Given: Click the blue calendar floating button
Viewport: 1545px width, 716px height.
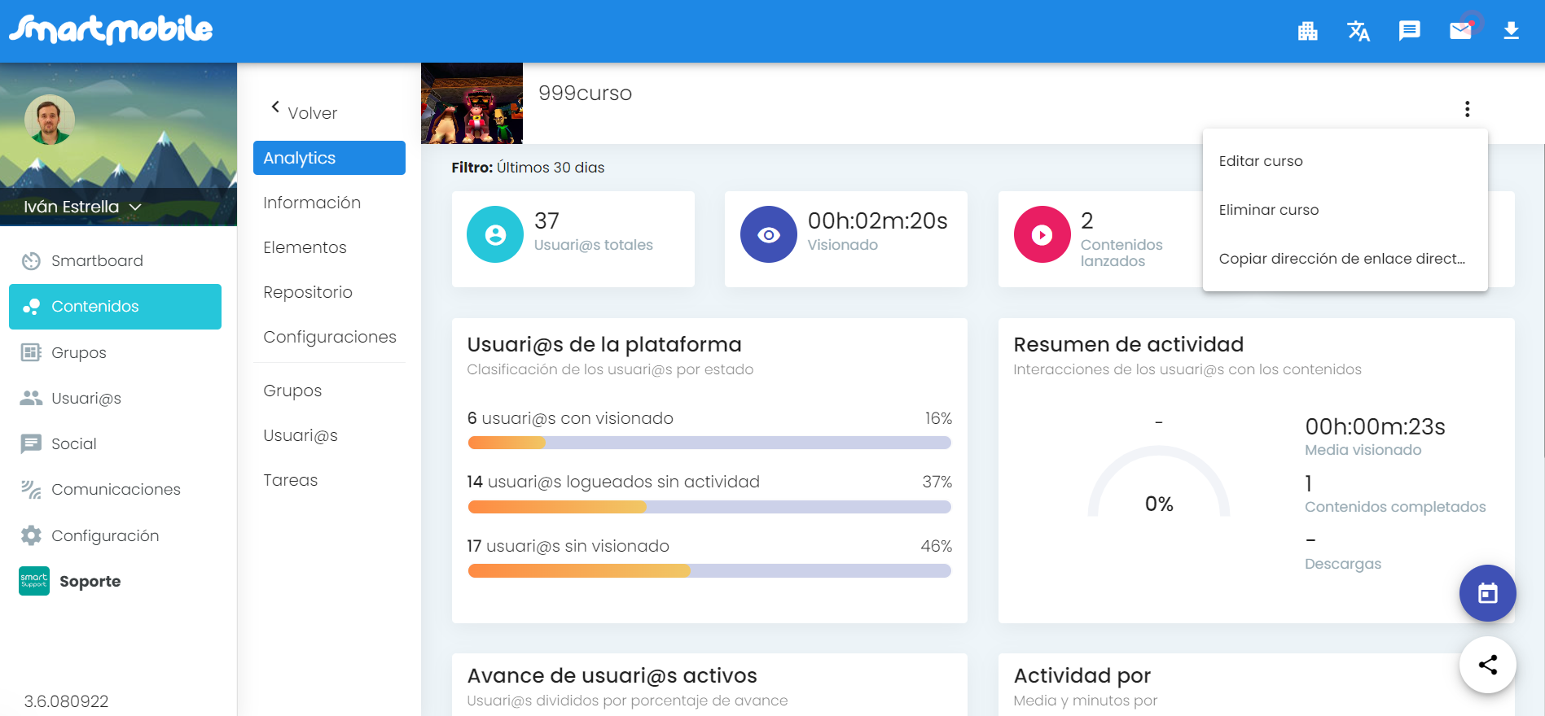Looking at the screenshot, I should [1487, 593].
